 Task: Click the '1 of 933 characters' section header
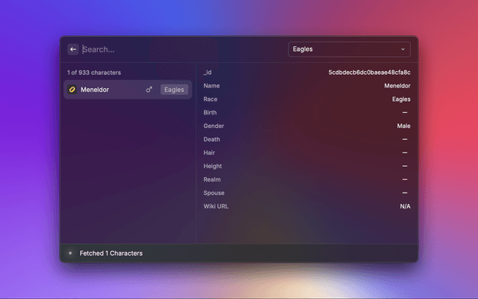coord(94,73)
